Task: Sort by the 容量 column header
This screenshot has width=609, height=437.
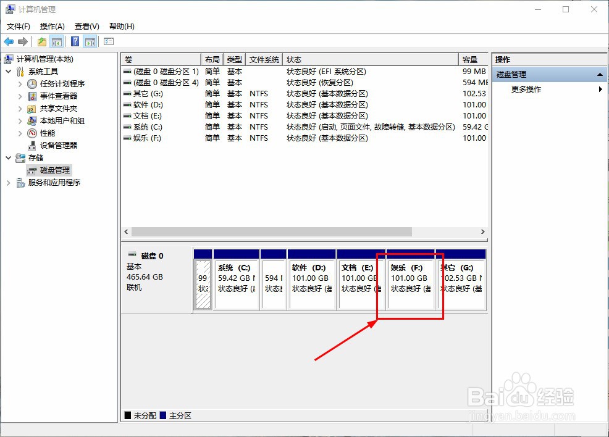Action: point(473,60)
